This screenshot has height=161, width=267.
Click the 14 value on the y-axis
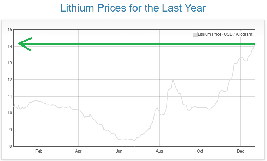tap(10, 47)
